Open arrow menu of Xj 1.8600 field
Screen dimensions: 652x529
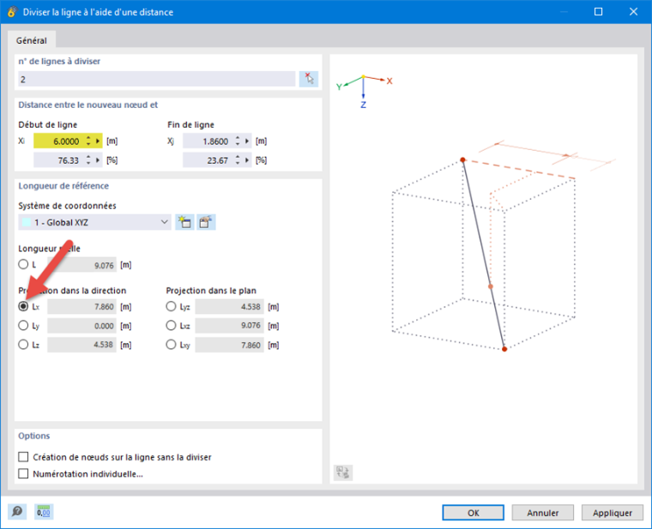point(247,141)
